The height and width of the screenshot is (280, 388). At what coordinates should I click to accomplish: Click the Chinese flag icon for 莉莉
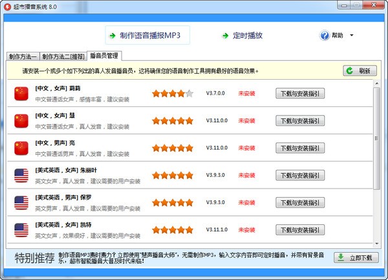(22, 93)
